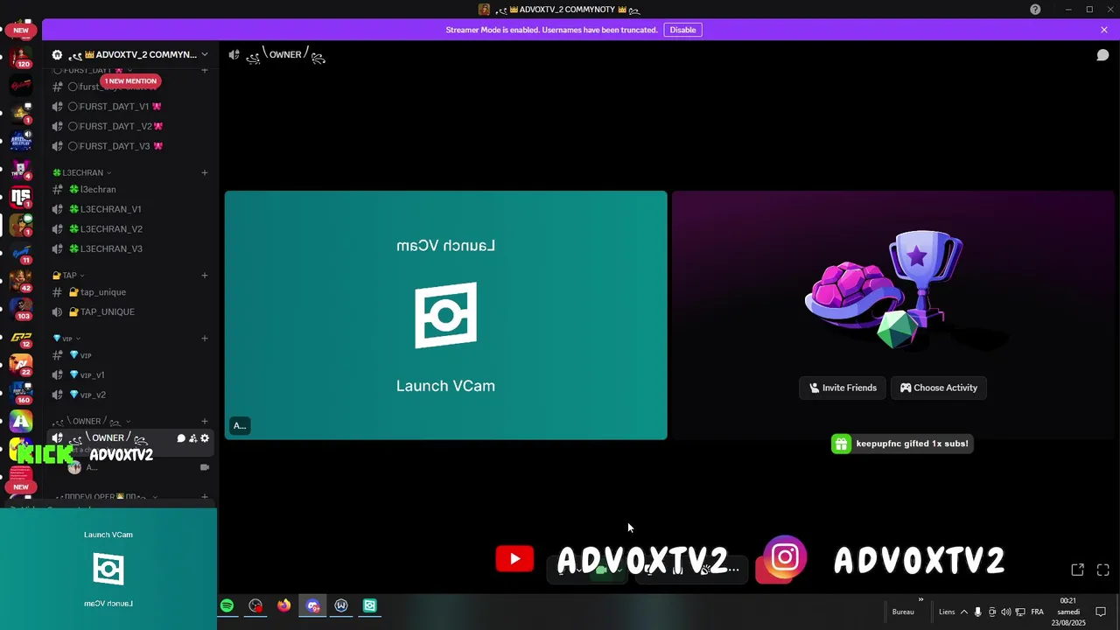The image size is (1120, 630).
Task: Add a channel to the DEVELOPER category
Action: [205, 497]
